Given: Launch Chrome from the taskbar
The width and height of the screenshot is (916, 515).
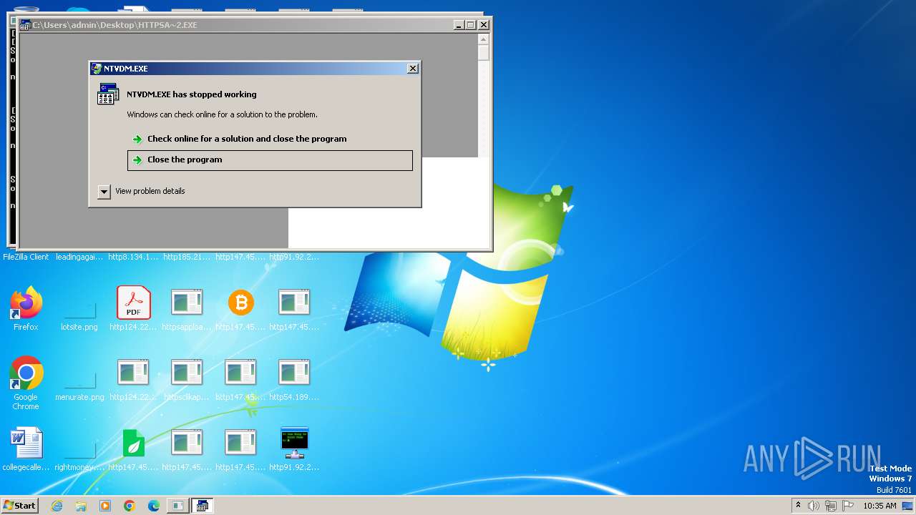Looking at the screenshot, I should [130, 506].
